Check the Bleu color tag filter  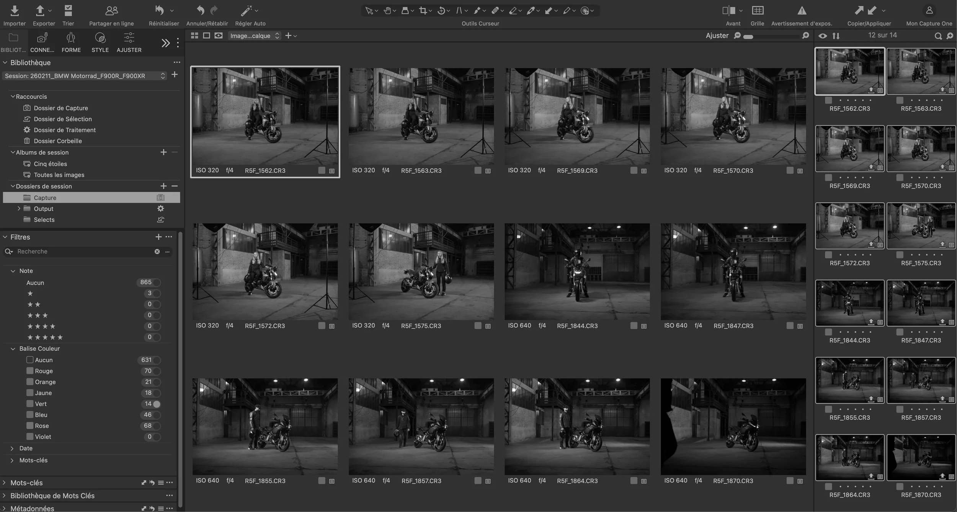pyautogui.click(x=30, y=414)
